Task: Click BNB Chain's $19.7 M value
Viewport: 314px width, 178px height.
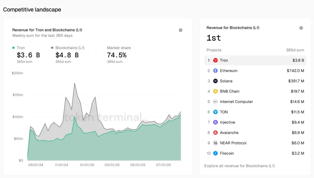Action: 297,91
